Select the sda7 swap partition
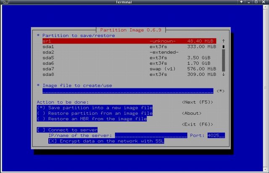269x173 pixels. point(129,69)
